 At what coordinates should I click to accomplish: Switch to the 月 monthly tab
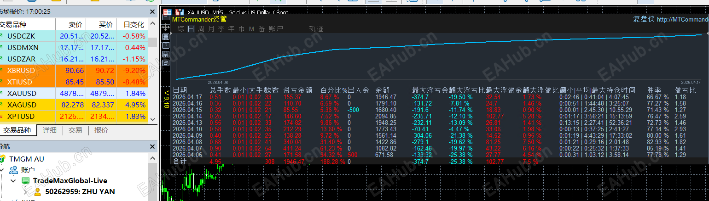pos(211,28)
